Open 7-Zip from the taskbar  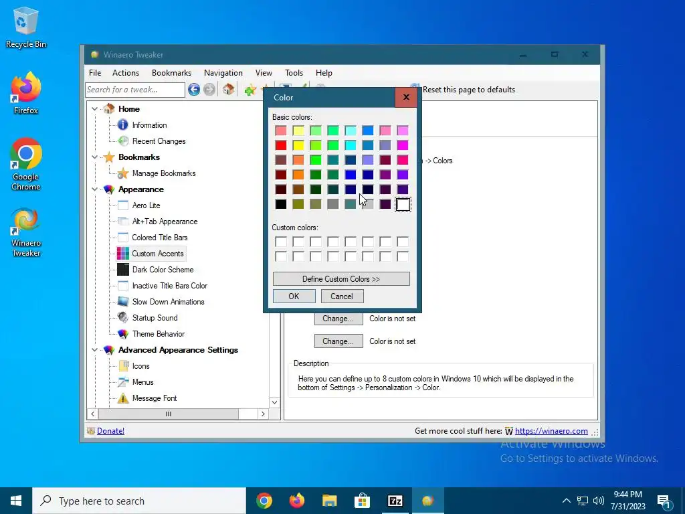395,501
